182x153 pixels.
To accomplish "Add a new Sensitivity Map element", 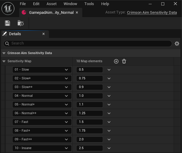I will point(116,61).
